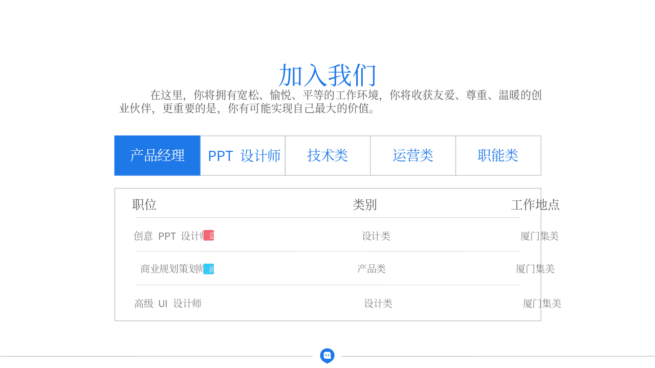Click the red badge beside 创意 PPT 设计师

coord(209,236)
